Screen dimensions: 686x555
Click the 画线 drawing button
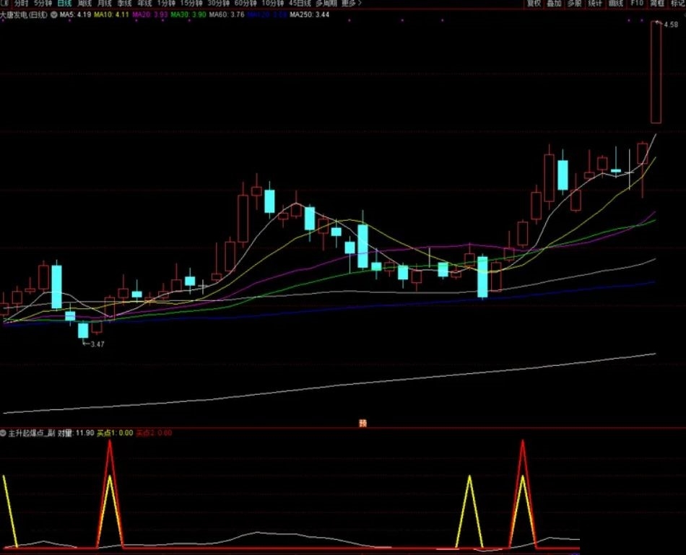click(x=616, y=3)
